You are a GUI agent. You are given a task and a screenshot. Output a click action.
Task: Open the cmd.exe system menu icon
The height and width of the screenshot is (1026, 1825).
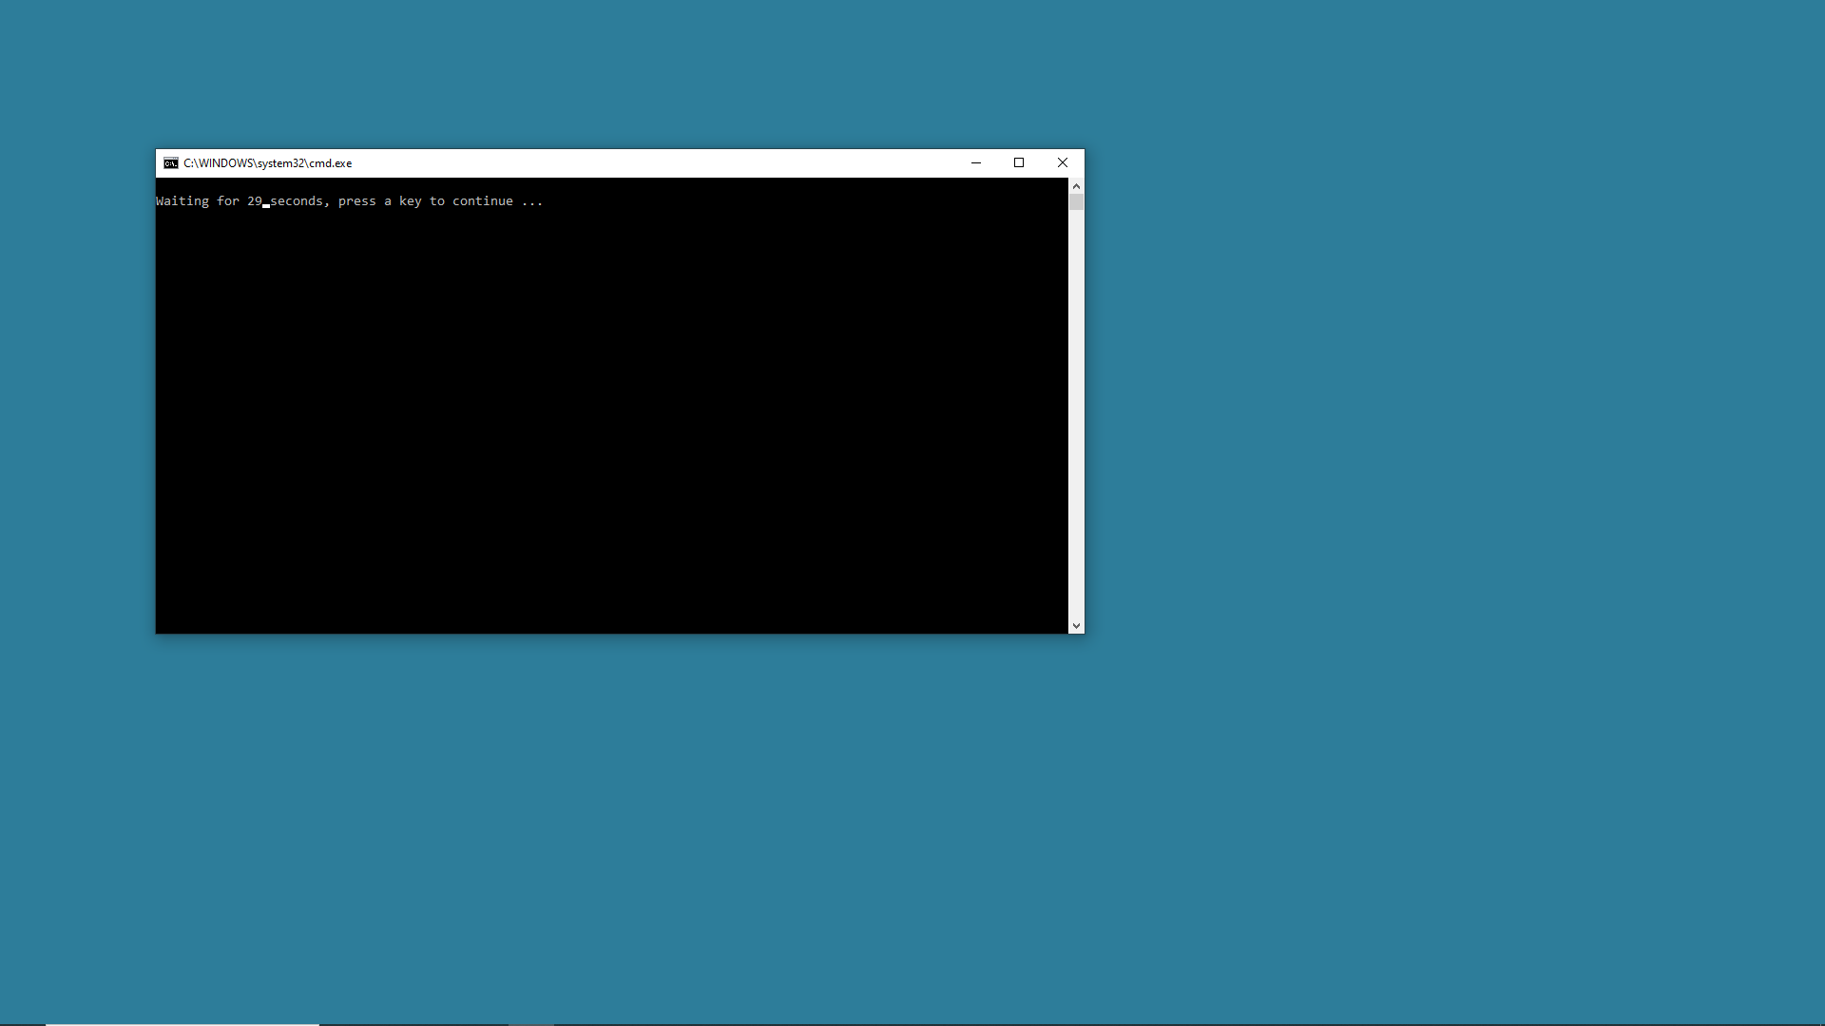[x=170, y=163]
